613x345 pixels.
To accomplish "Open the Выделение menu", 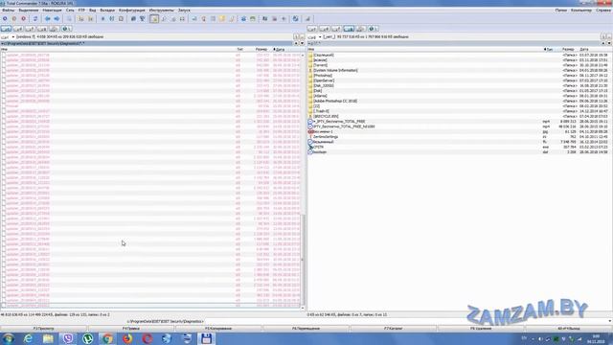I will pyautogui.click(x=29, y=11).
